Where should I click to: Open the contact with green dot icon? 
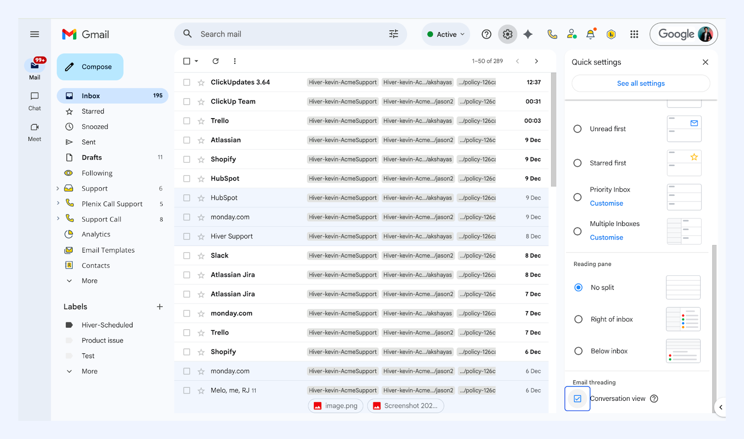pyautogui.click(x=571, y=34)
